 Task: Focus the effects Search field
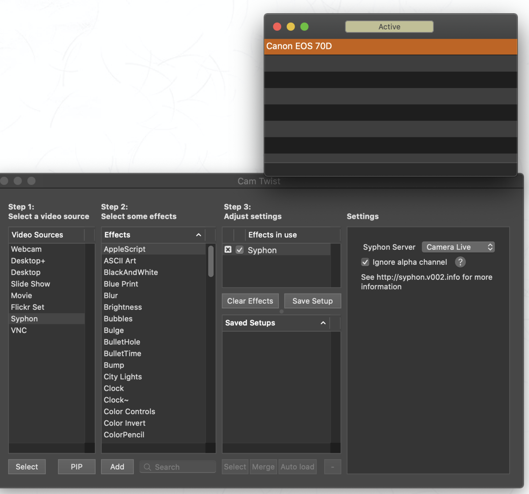coord(178,467)
